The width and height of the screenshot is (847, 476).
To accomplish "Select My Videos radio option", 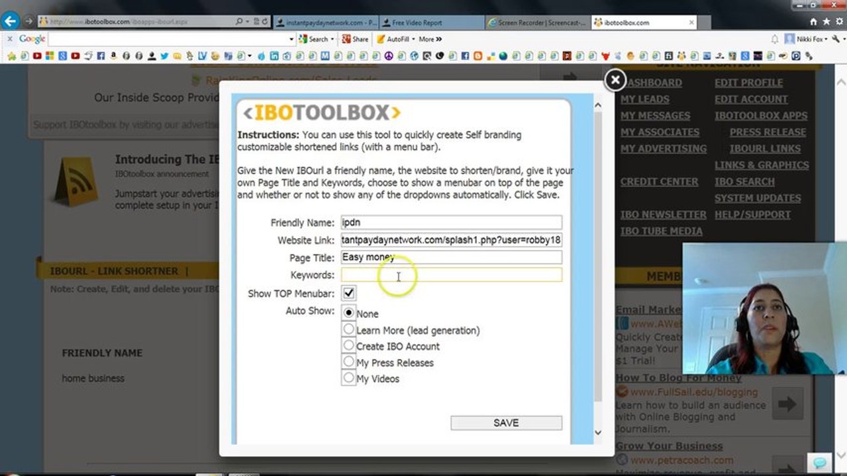I will click(x=348, y=377).
